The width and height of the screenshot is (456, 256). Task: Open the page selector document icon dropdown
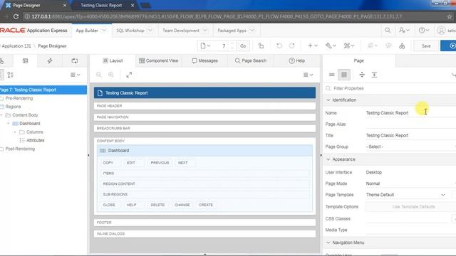pos(205,46)
